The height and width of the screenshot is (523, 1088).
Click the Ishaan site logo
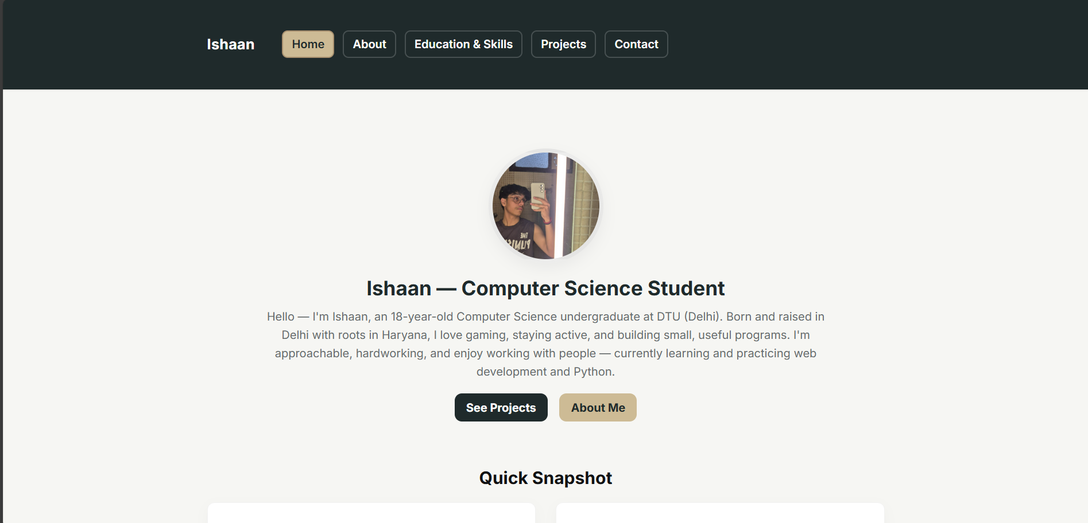pos(230,44)
